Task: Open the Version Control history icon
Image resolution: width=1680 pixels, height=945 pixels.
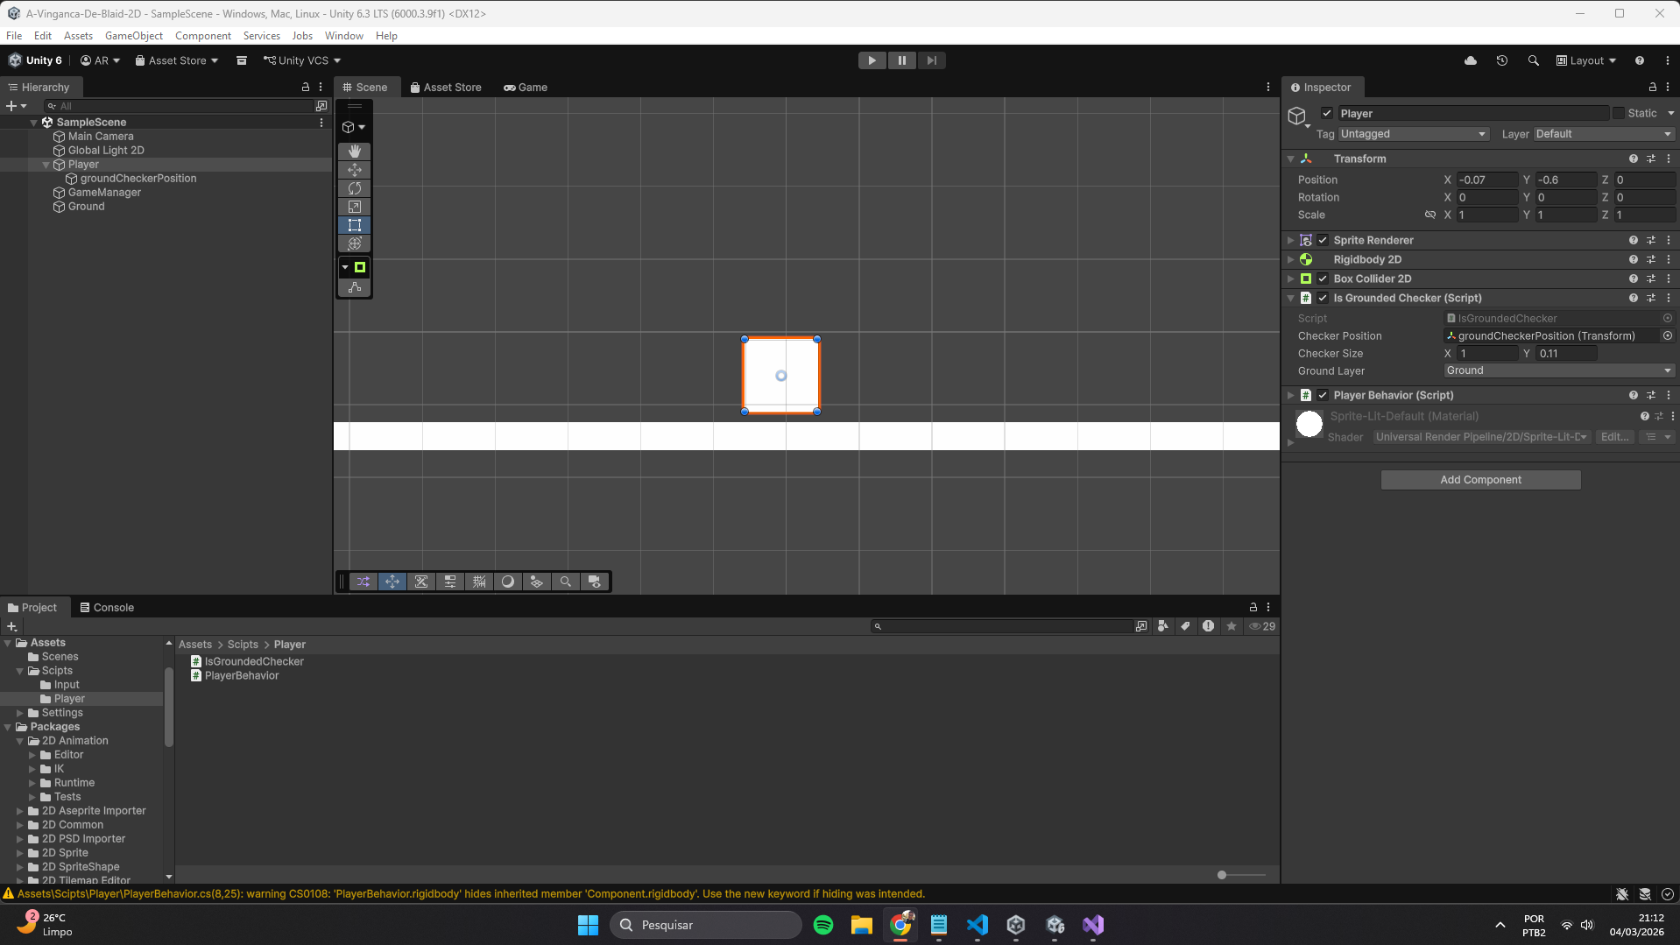Action: click(x=1501, y=60)
